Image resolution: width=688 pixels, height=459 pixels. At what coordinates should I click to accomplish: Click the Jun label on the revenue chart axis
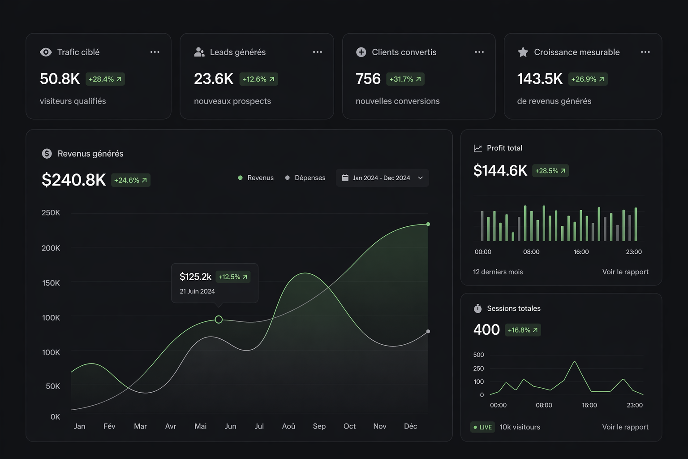pyautogui.click(x=231, y=426)
